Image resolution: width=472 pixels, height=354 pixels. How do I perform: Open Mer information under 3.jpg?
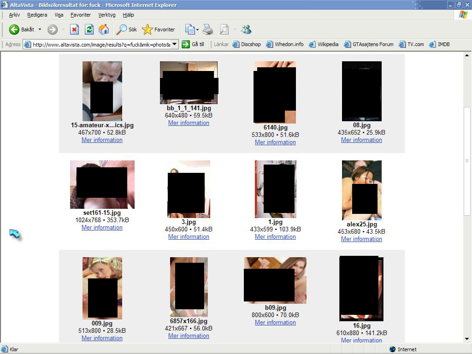189,236
